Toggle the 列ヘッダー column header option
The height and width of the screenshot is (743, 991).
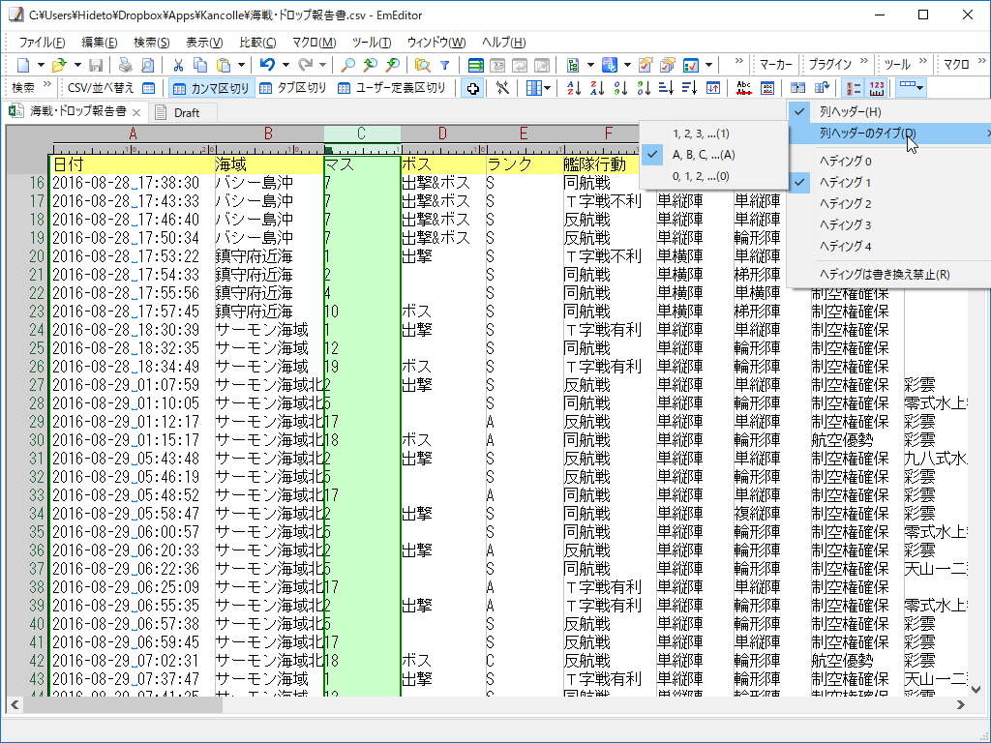pos(849,111)
